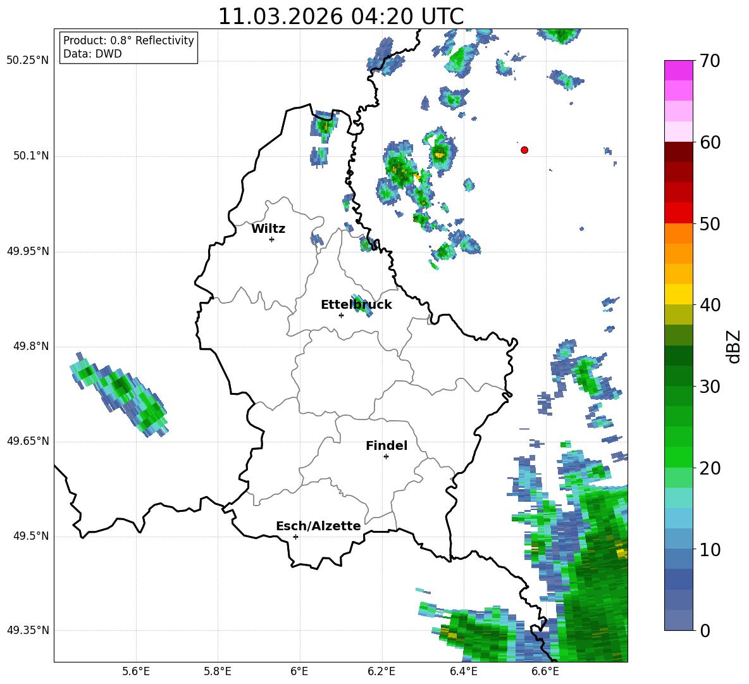Click the yellow colorbar swatch above 40
749x684 pixels.
tap(678, 294)
